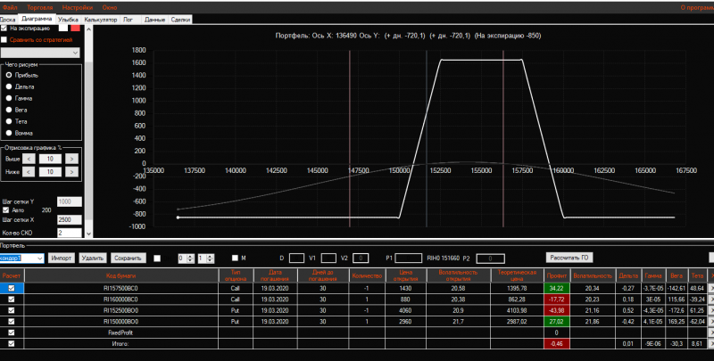Image resolution: width=714 pixels, height=361 pixels.
Task: Click the Ниже value field
Action: (50, 172)
